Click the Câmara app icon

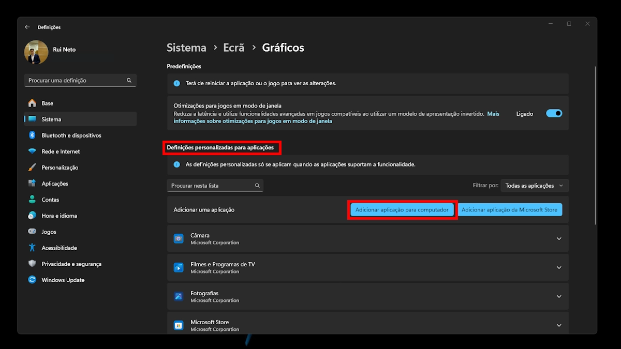[x=179, y=238]
